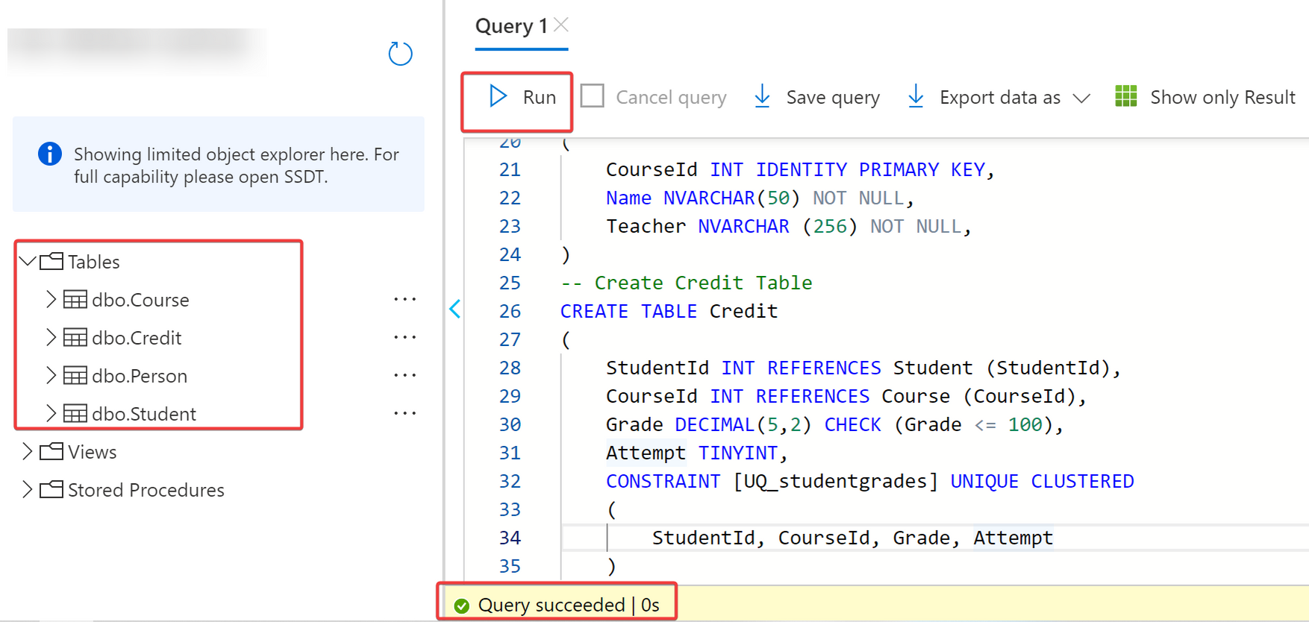Click the Stored Procedures folder icon

51,489
